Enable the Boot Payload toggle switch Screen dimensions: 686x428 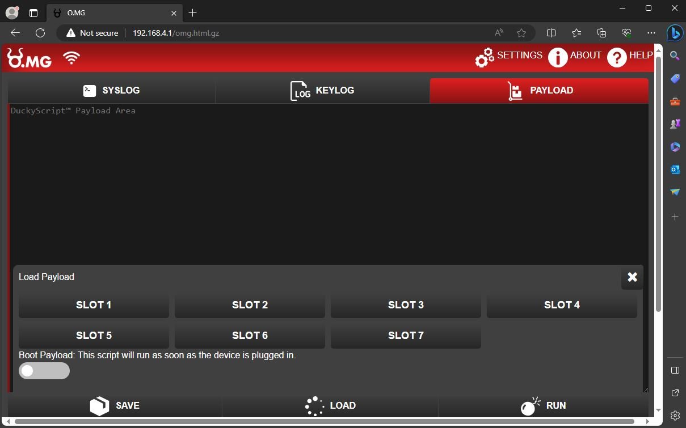coord(44,371)
